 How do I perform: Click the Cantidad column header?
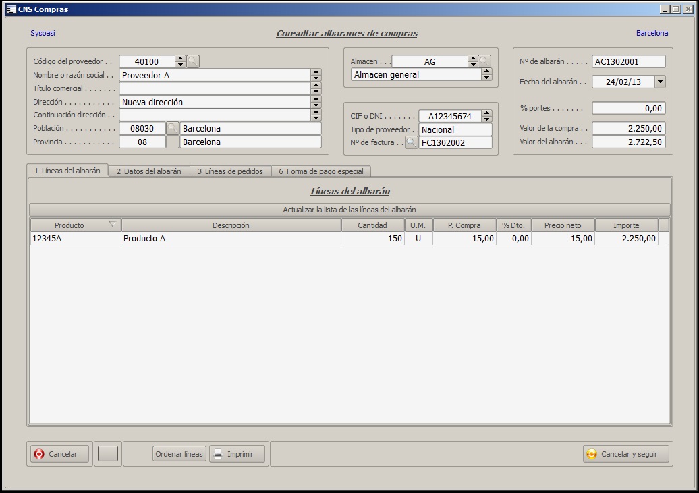[372, 225]
